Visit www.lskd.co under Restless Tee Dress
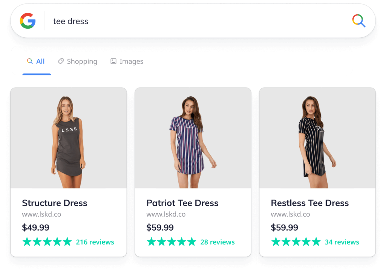386x274 pixels. (x=291, y=214)
